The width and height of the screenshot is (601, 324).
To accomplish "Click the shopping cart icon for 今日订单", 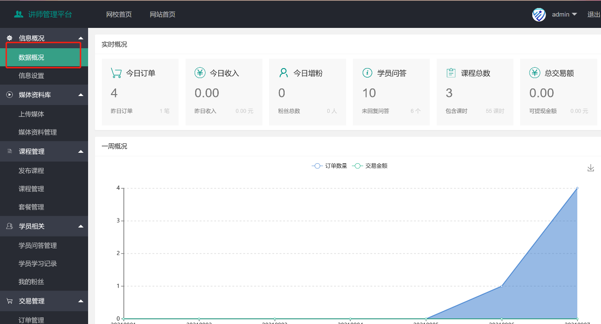I will point(116,73).
